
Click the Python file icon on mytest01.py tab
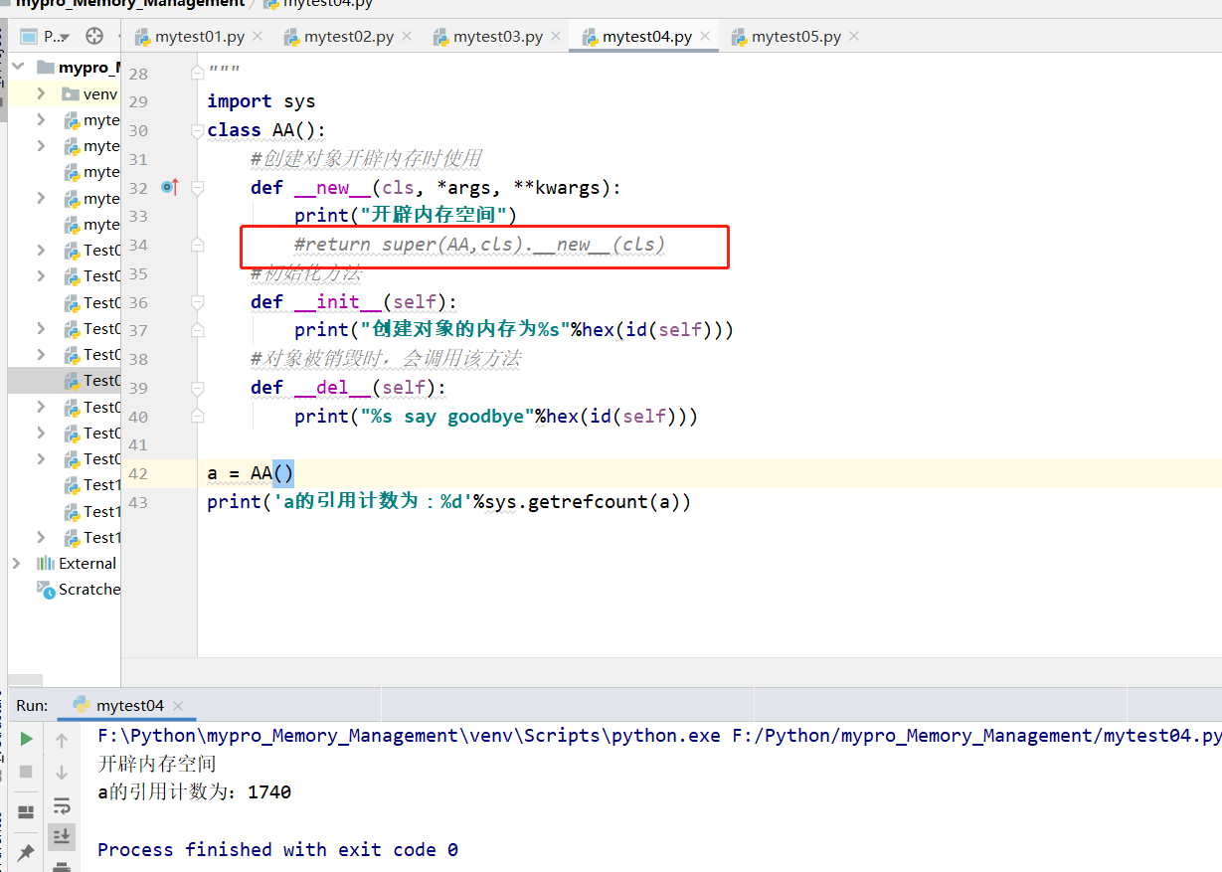pyautogui.click(x=142, y=37)
